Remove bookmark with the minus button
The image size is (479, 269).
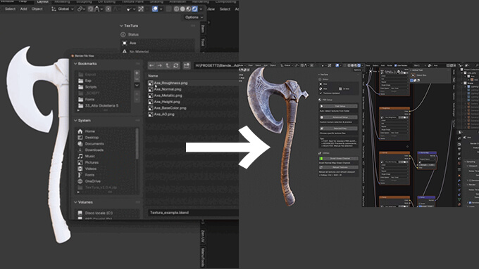coord(137,79)
